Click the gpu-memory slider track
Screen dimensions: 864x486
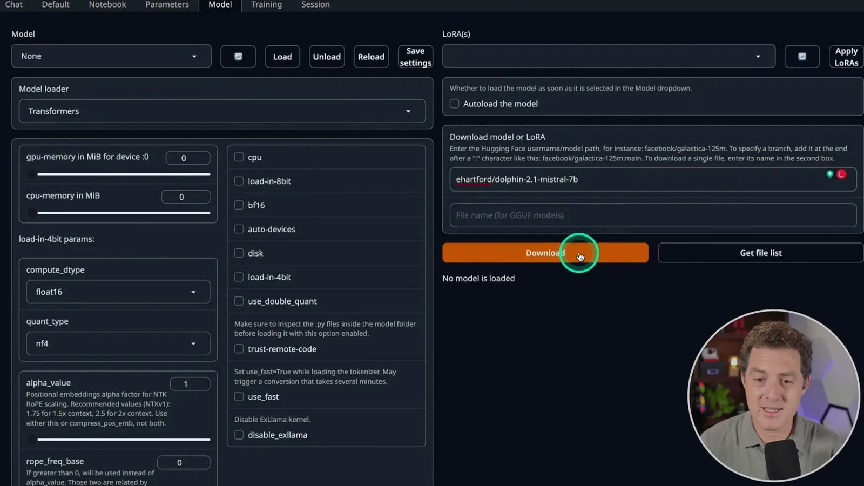118,174
